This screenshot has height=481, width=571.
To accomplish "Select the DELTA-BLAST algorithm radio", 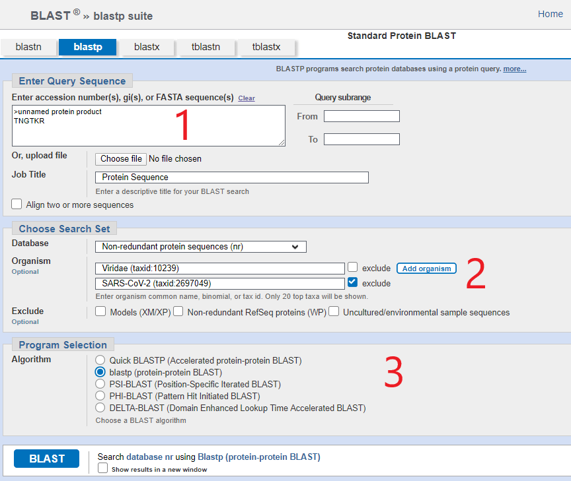I will click(100, 408).
